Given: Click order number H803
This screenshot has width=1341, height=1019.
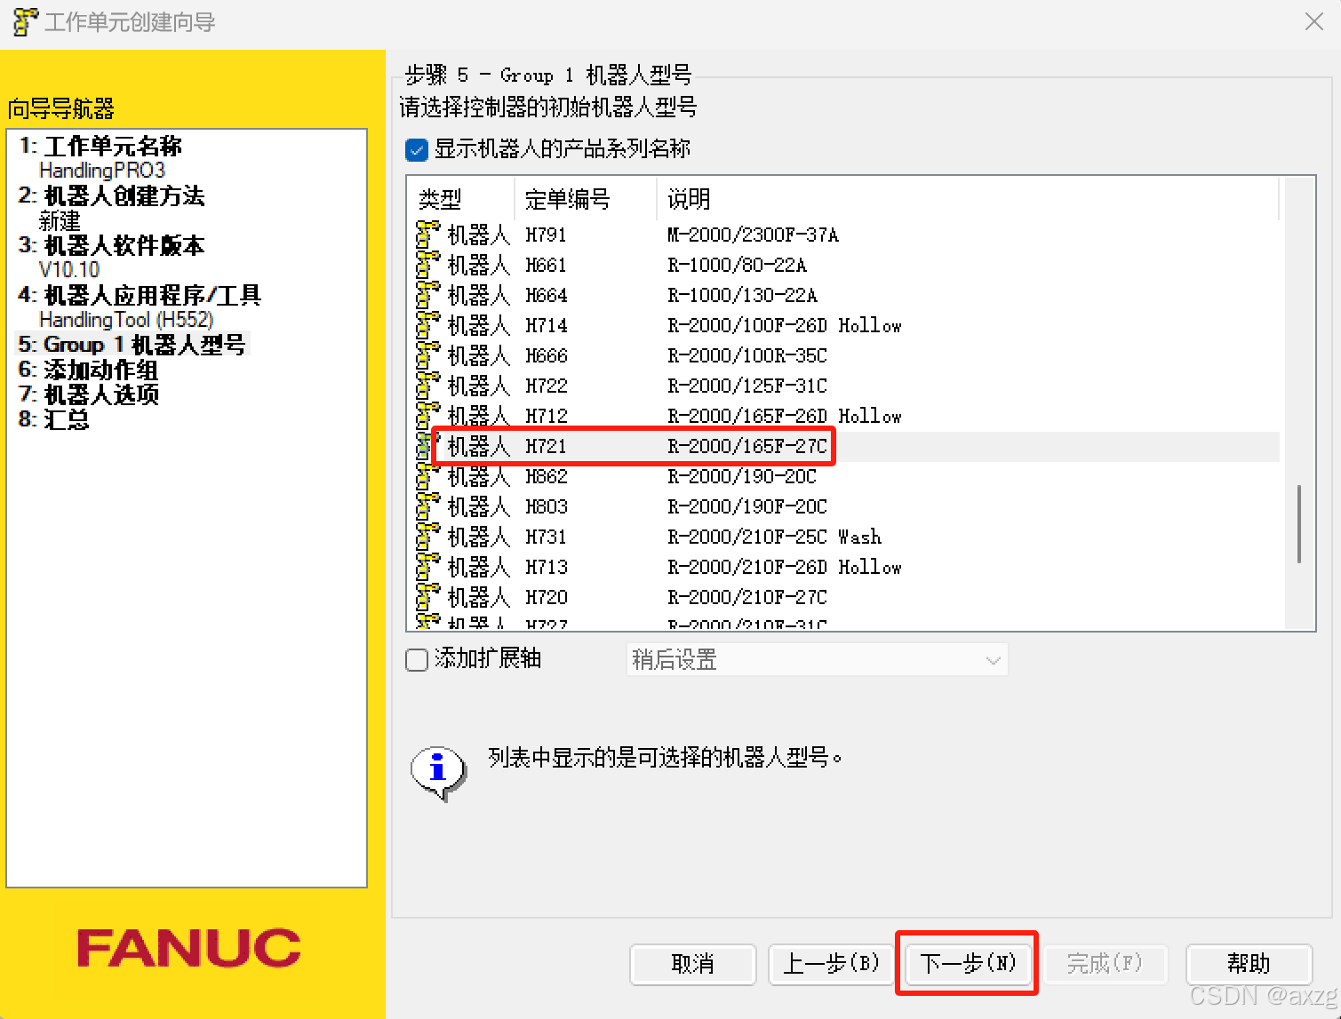Looking at the screenshot, I should pyautogui.click(x=546, y=506).
